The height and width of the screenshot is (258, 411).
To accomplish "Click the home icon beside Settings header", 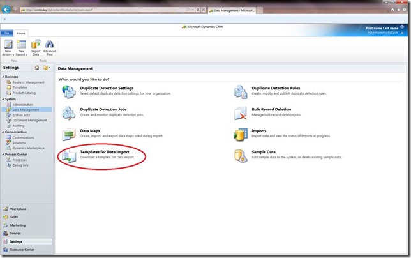I will [38, 68].
